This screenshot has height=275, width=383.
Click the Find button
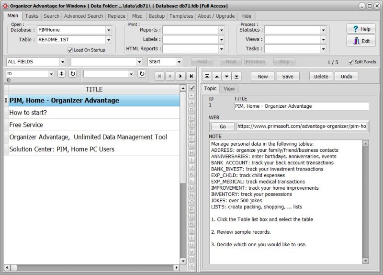(x=202, y=62)
